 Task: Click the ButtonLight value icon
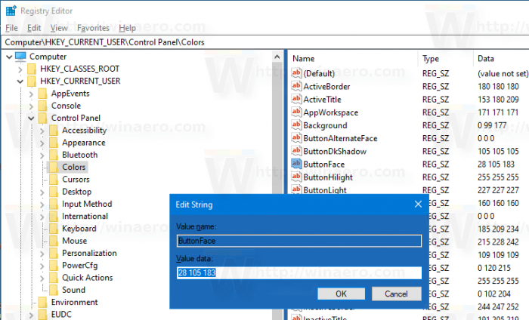pyautogui.click(x=296, y=189)
